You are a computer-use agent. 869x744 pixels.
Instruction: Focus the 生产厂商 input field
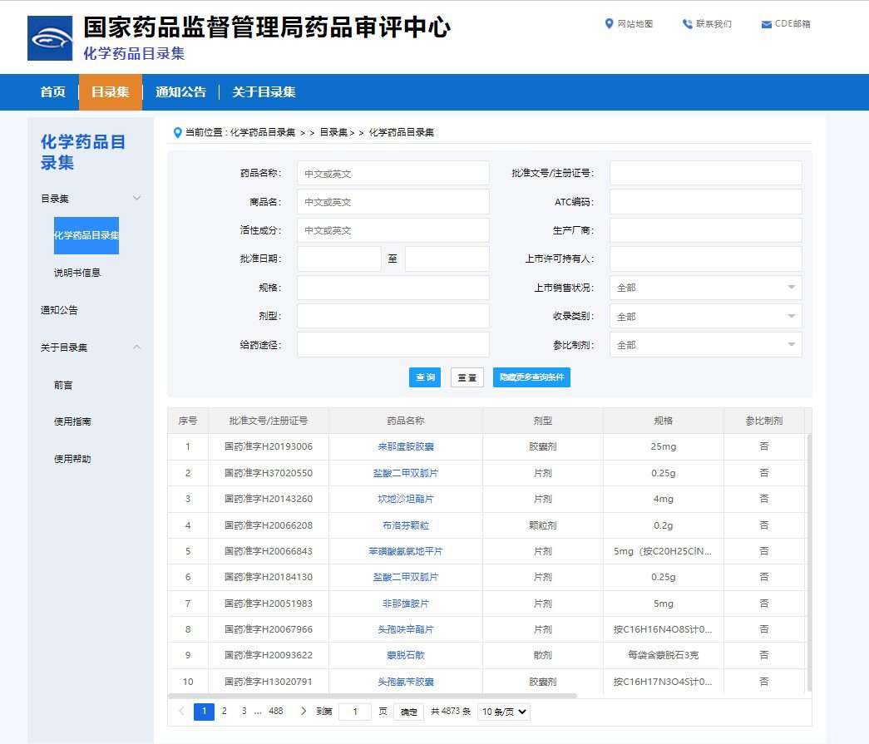pos(705,230)
